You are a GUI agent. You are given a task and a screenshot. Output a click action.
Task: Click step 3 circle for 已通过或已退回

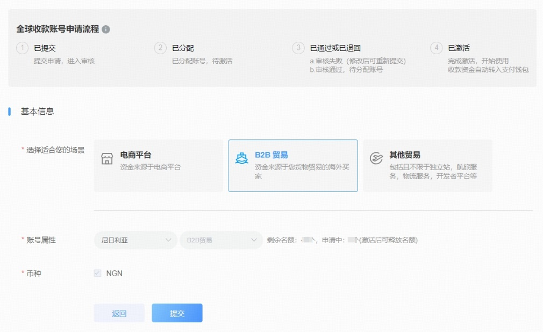pyautogui.click(x=298, y=48)
